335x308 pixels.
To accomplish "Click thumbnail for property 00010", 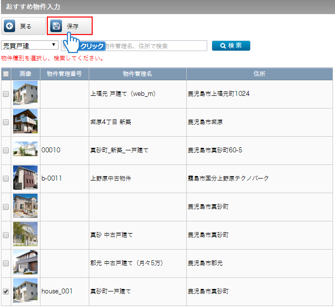I will [x=25, y=150].
